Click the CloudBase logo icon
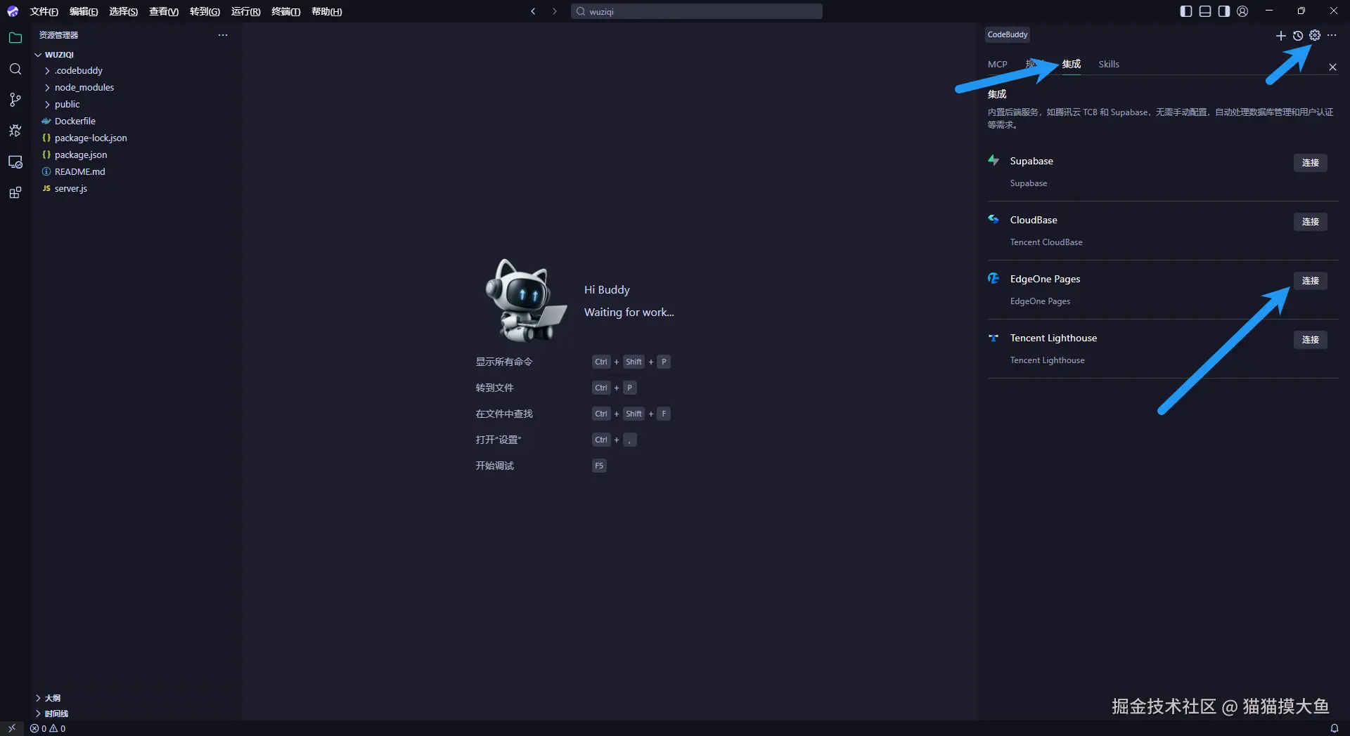The height and width of the screenshot is (736, 1350). [994, 219]
